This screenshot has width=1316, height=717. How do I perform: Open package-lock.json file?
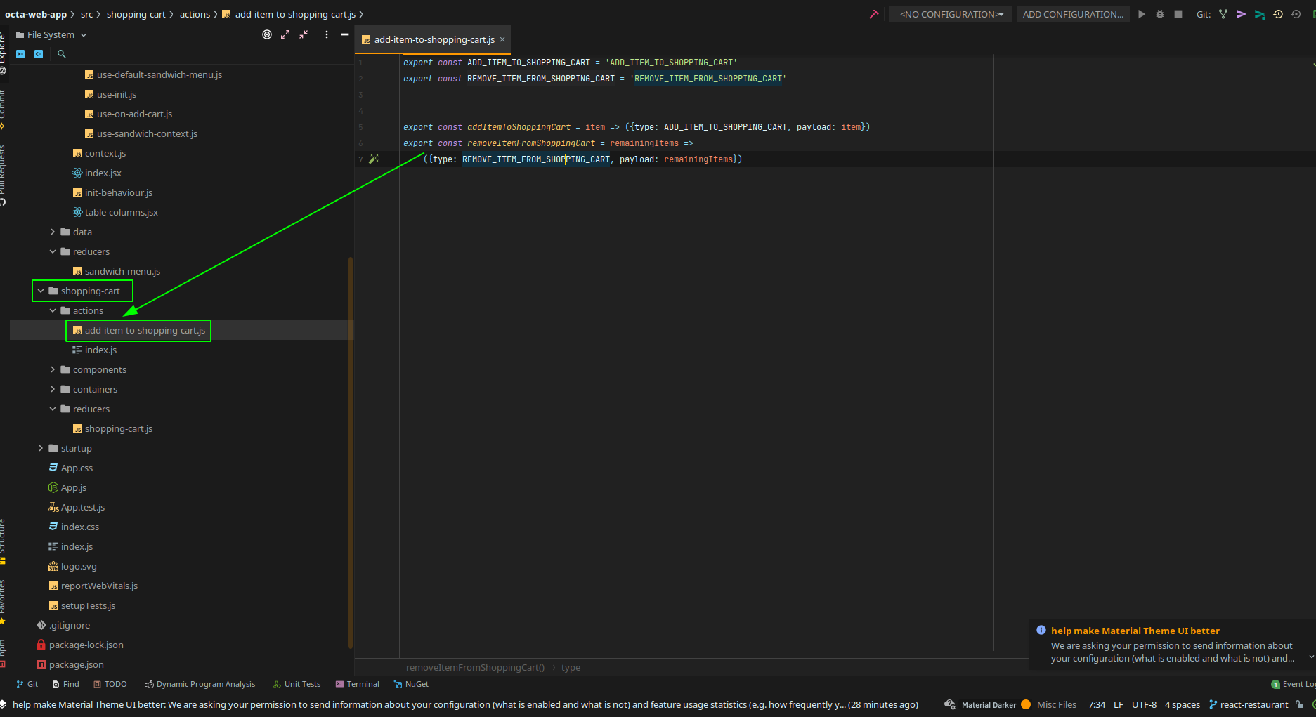[x=86, y=645]
